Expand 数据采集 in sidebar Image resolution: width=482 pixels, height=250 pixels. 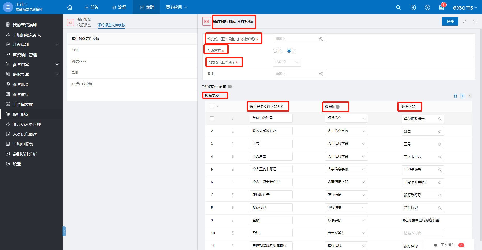(x=57, y=75)
